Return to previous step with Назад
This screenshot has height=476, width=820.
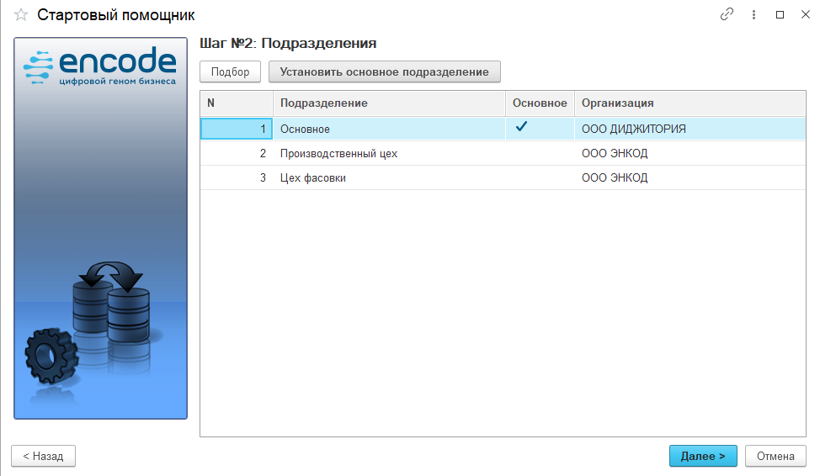point(43,456)
